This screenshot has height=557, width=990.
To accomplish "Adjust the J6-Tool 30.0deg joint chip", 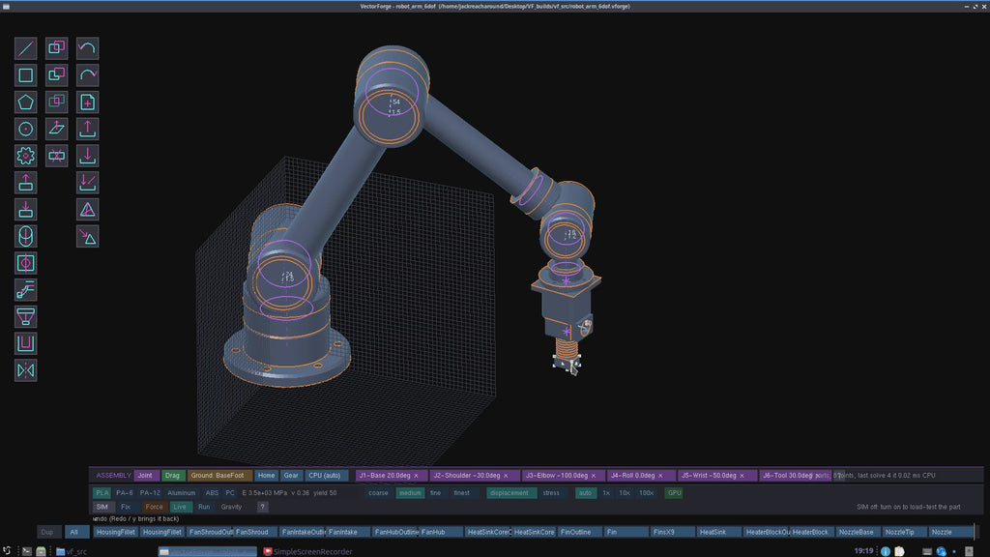I will 795,475.
